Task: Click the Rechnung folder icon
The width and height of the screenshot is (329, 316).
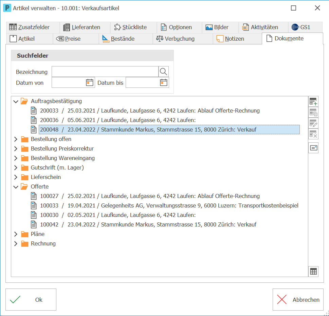Action: coord(24,244)
